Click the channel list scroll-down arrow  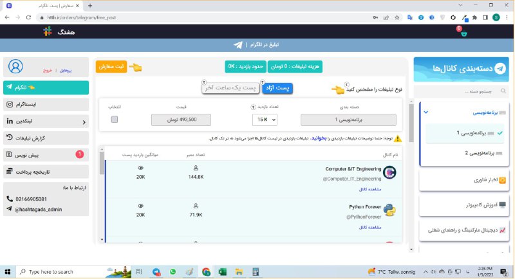click(x=102, y=240)
